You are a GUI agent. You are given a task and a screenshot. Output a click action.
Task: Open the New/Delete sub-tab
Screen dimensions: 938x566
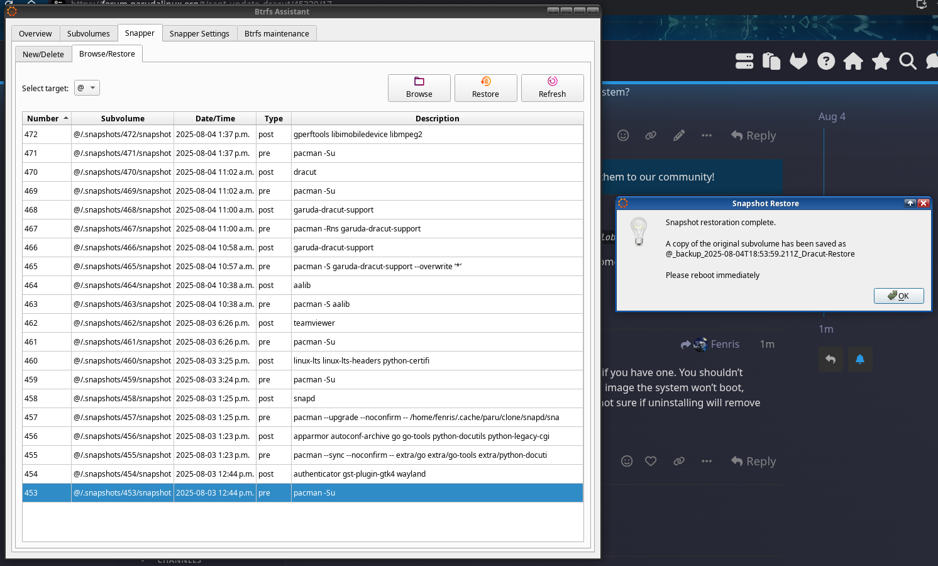(x=43, y=54)
